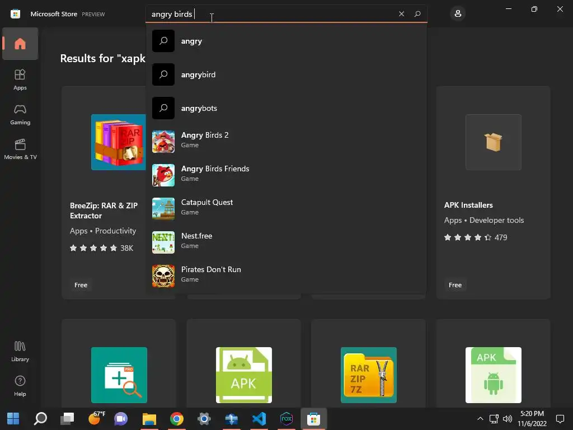This screenshot has height=430, width=573.
Task: Open Movies & TV section
Action: [x=20, y=149]
